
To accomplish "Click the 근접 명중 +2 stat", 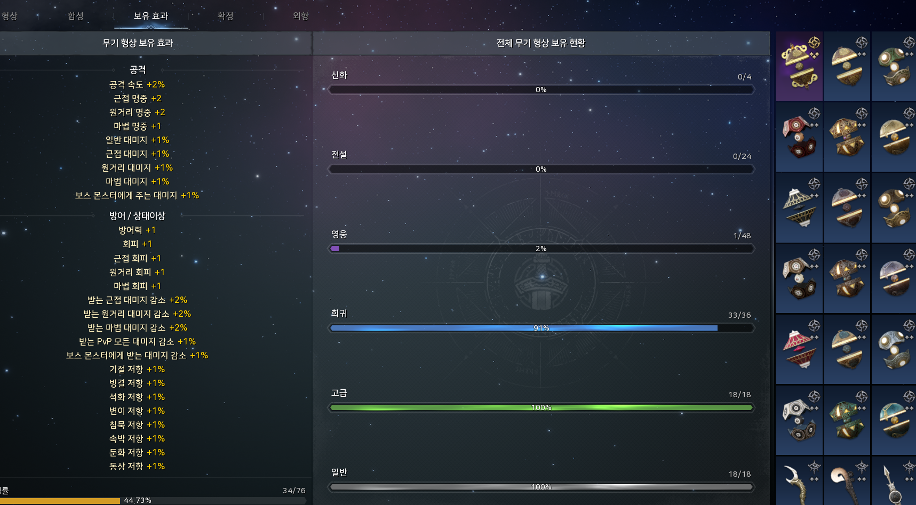I will (137, 99).
